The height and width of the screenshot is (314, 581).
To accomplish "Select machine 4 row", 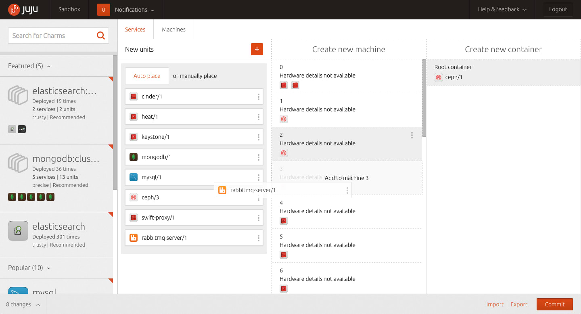I will 347,212.
